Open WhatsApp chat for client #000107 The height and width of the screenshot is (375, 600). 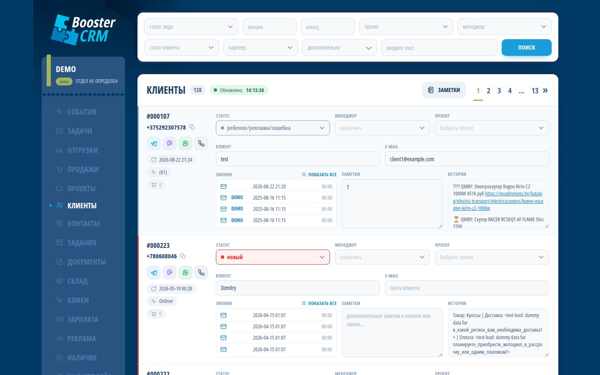pos(185,143)
